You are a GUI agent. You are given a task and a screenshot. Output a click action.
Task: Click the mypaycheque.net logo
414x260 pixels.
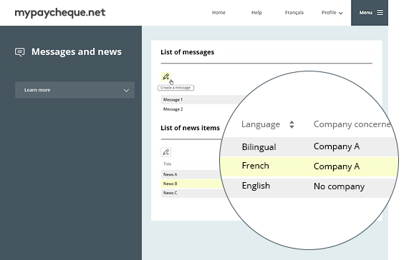click(x=60, y=13)
